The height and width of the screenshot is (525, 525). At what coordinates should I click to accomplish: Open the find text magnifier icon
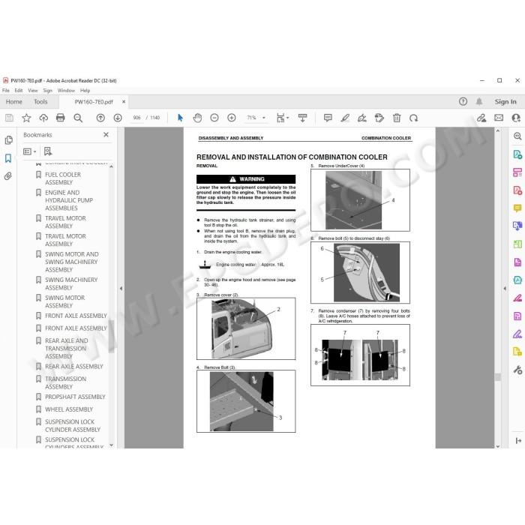[78, 118]
